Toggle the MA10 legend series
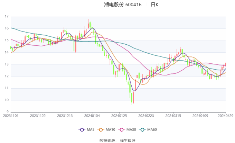This screenshot has width=235, height=143. coord(106,129)
